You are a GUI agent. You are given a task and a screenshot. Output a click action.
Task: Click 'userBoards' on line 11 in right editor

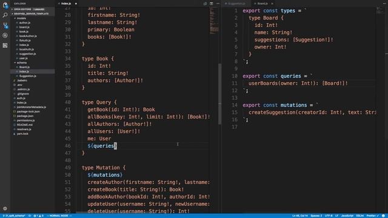click(x=263, y=84)
